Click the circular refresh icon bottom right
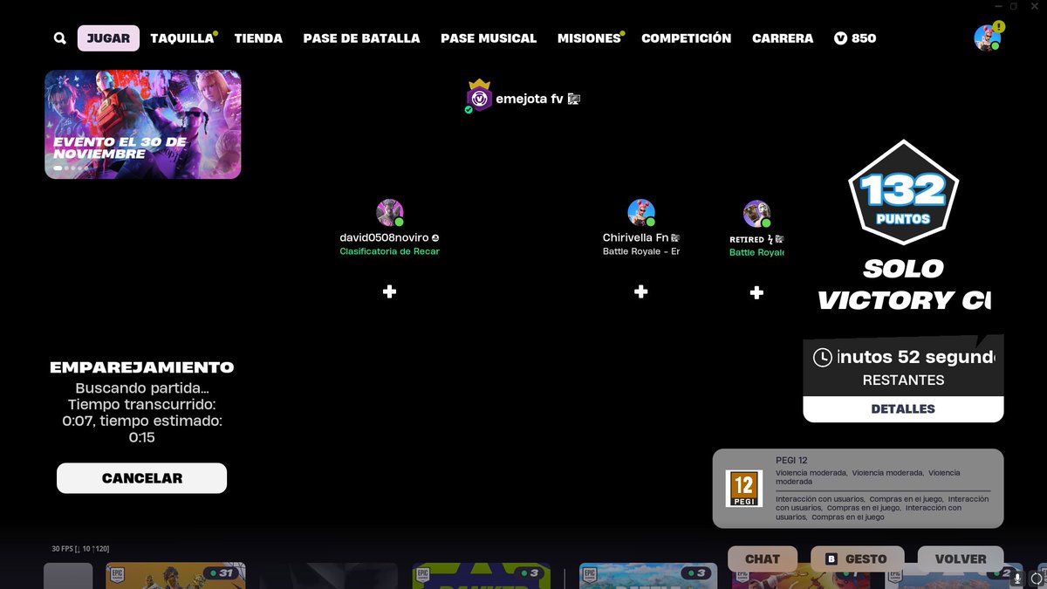1047x589 pixels. pos(1036,579)
